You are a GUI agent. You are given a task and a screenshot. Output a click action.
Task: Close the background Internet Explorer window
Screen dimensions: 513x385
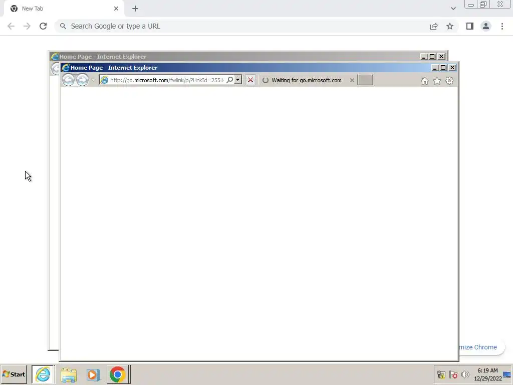click(x=441, y=57)
